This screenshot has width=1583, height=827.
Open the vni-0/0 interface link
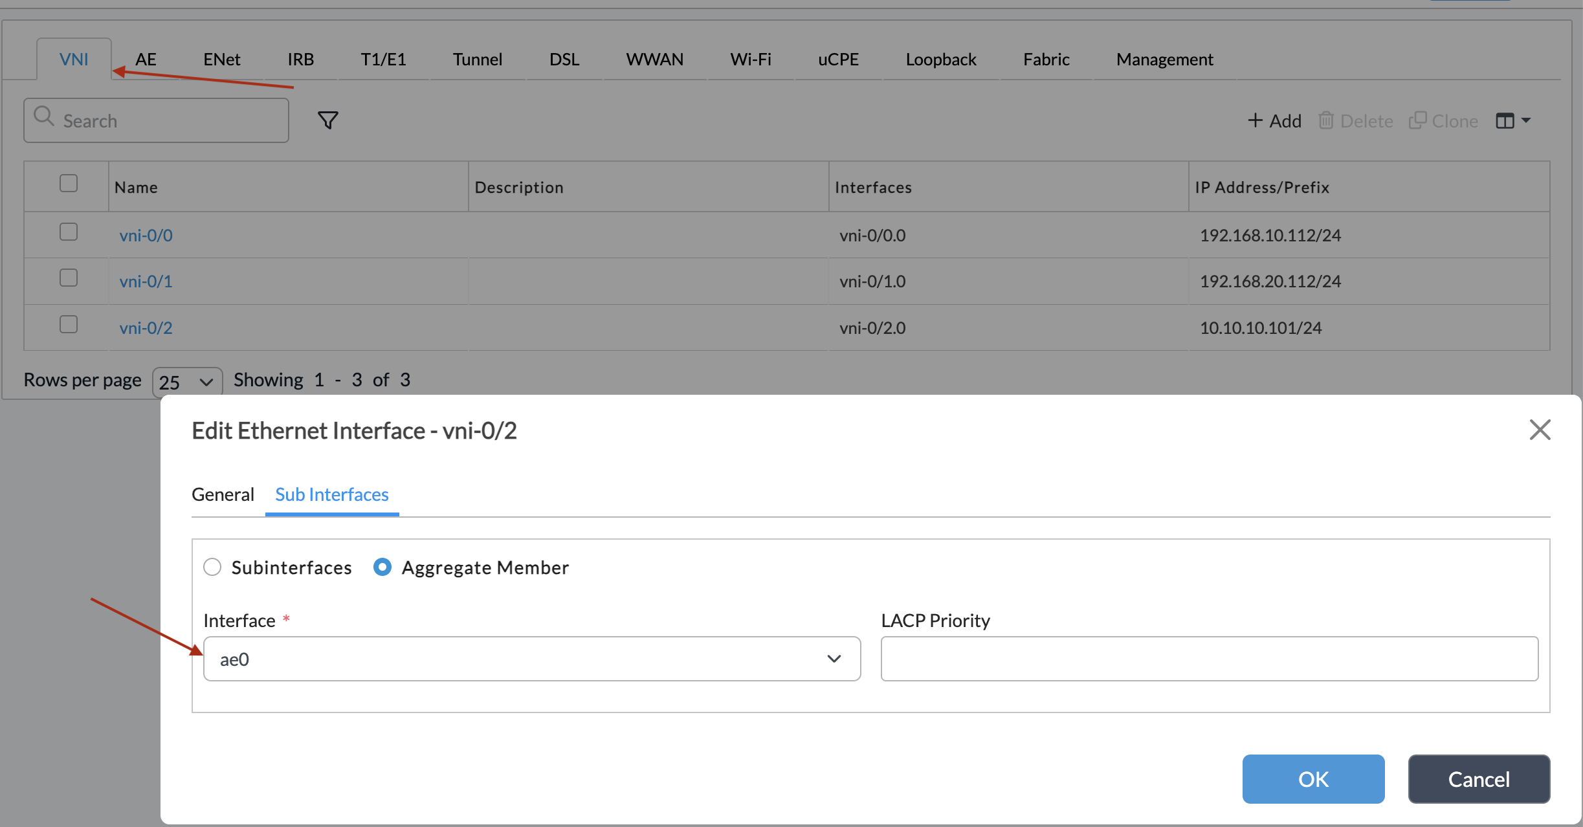146,236
